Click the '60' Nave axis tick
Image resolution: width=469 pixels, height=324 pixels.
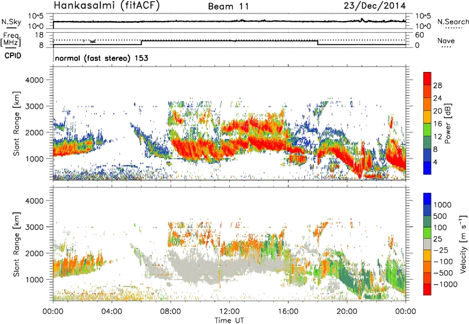point(419,35)
